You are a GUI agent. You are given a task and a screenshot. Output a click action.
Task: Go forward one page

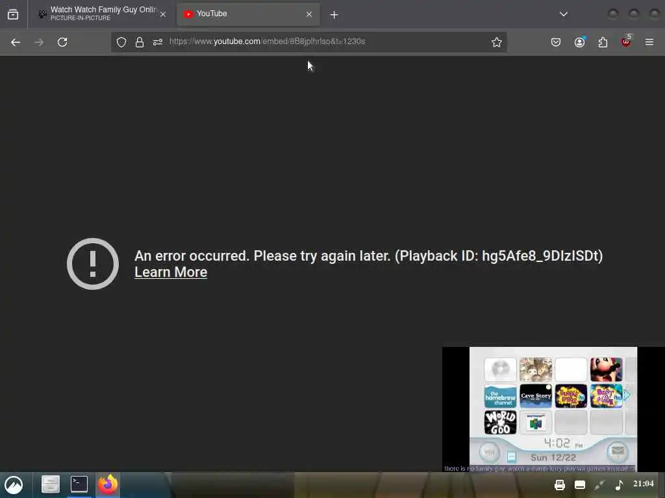click(39, 42)
